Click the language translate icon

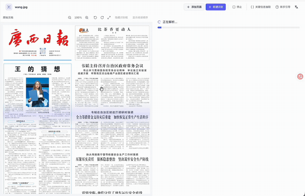pos(296,7)
